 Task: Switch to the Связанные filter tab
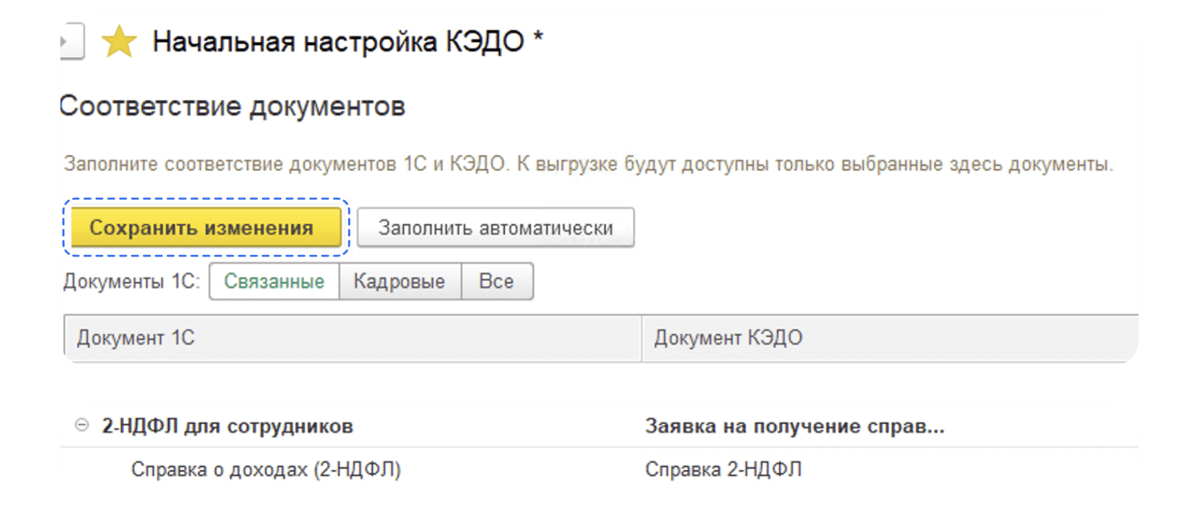click(274, 281)
